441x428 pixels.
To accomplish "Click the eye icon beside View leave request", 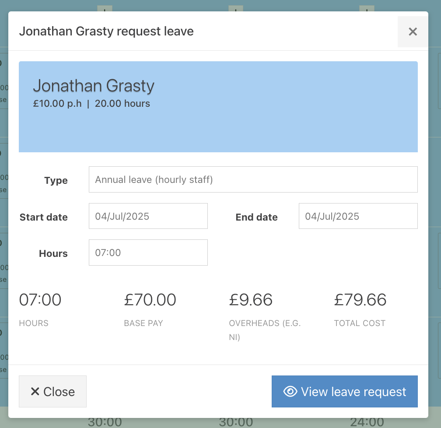I will pyautogui.click(x=290, y=391).
